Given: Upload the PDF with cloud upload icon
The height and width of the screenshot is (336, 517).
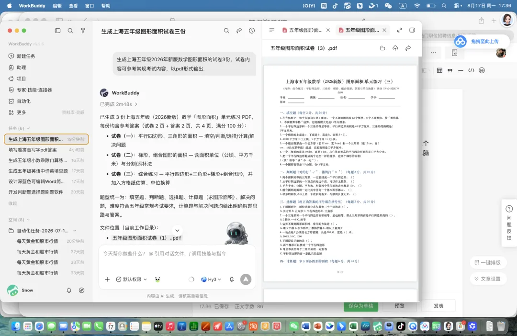Looking at the screenshot, I should coord(395,48).
